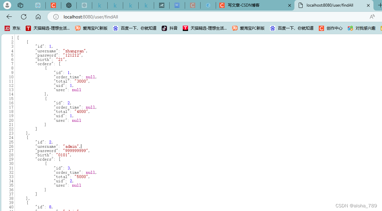Switch to the blue cube pinned tab
The width and height of the screenshot is (382, 211).
208,5
